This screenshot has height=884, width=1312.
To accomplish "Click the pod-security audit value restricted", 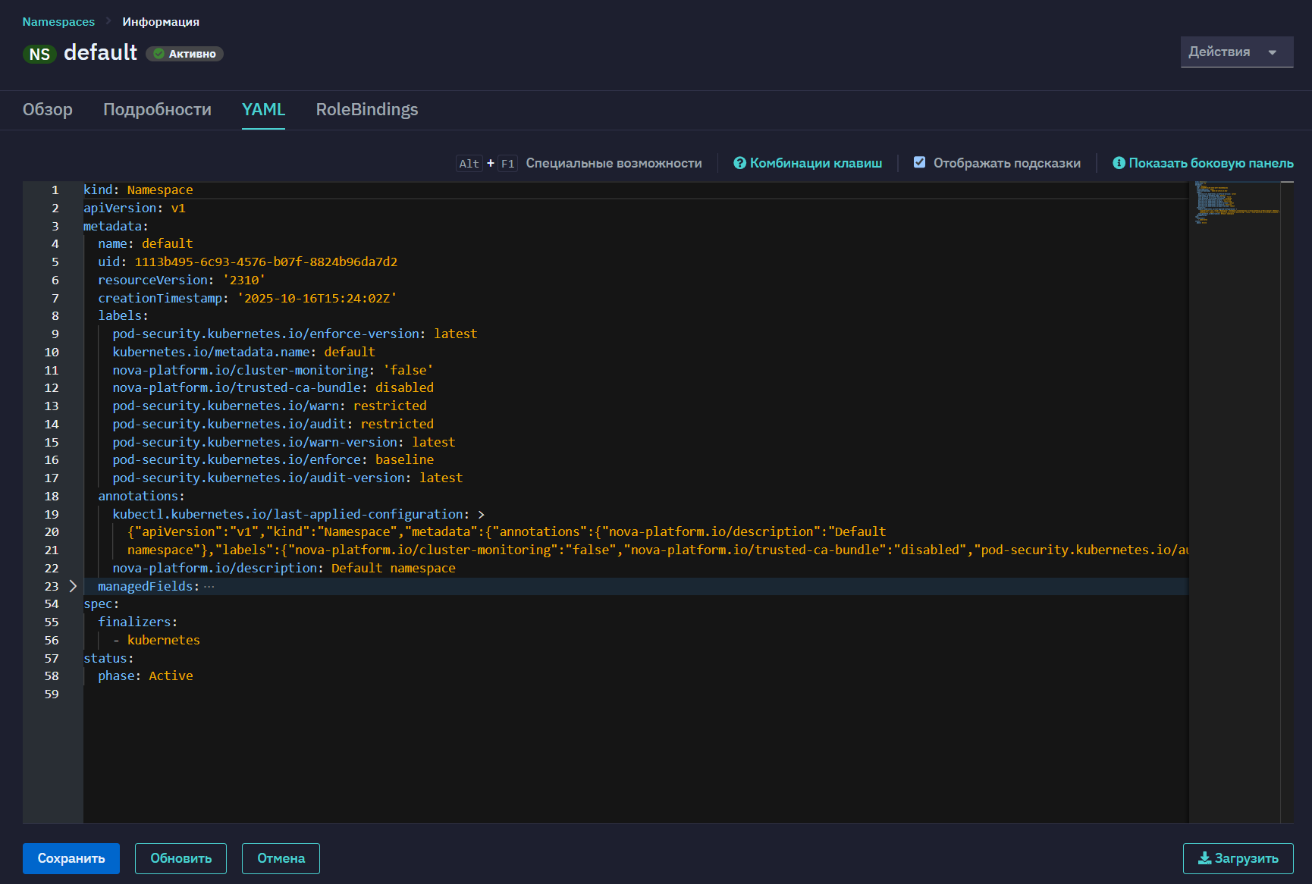I will pos(397,424).
